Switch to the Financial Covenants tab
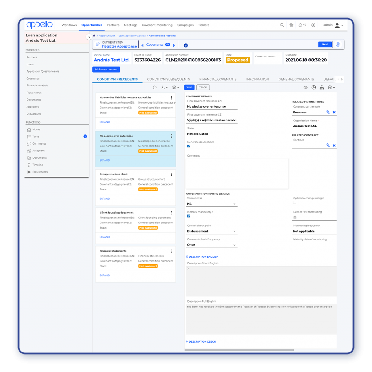372x372 pixels. coord(218,79)
